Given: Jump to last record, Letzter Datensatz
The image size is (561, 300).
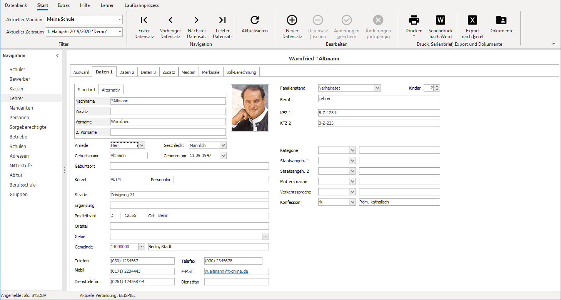Looking at the screenshot, I should (222, 27).
